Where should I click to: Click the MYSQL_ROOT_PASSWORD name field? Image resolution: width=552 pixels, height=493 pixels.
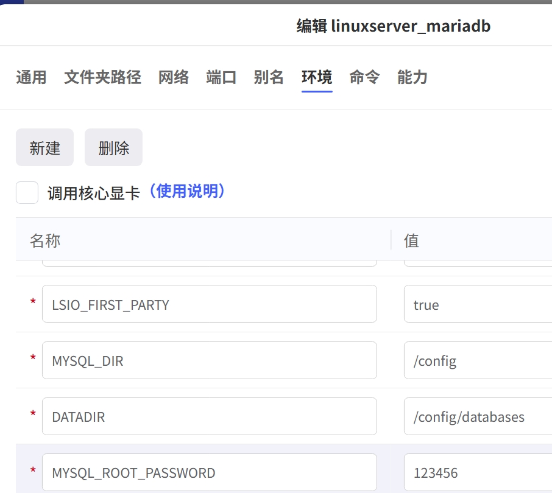[x=209, y=472]
